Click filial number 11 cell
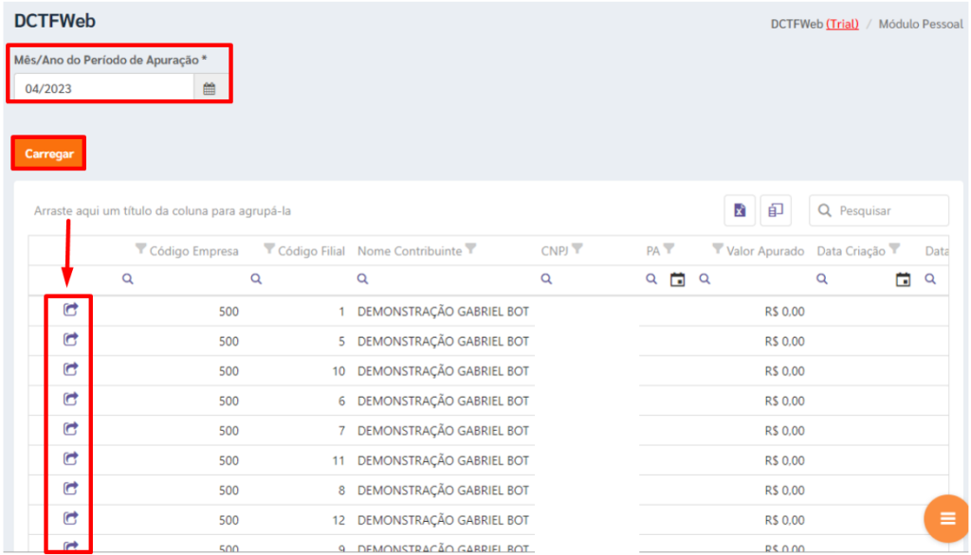The image size is (971, 555). pos(339,460)
